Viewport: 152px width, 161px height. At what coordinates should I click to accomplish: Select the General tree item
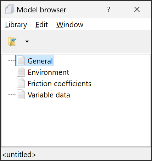pos(35,60)
